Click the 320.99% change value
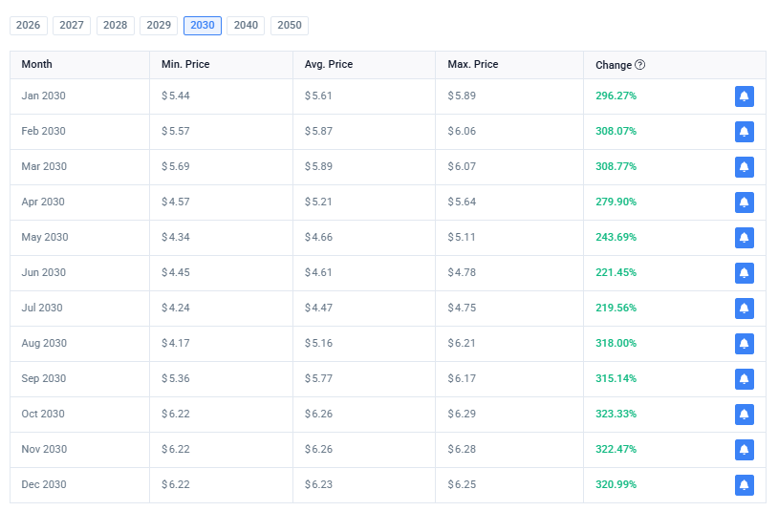 616,484
